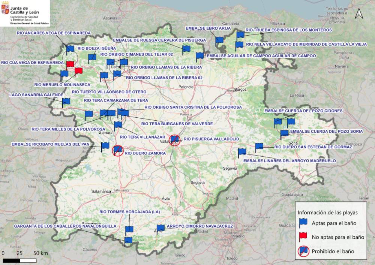The width and height of the screenshot is (375, 265).
Task: Select the Rio Trueba Espinosa de los Monteros flag
Action: (x=240, y=36)
